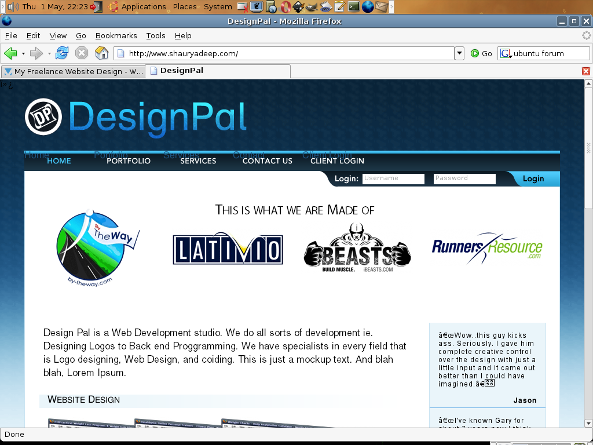Switch to My Freelance Website Design tab
Screen dimensions: 593x445
coord(74,71)
